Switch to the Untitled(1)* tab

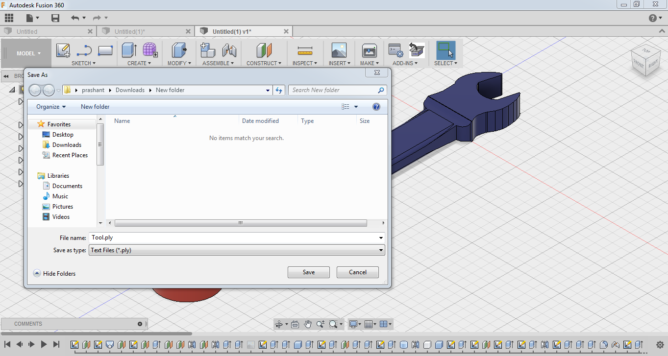point(130,31)
